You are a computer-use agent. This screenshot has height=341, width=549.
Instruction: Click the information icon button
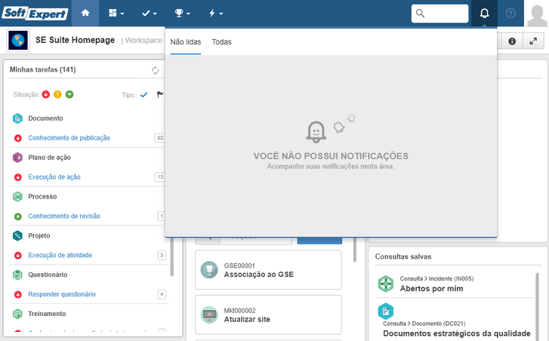[512, 41]
